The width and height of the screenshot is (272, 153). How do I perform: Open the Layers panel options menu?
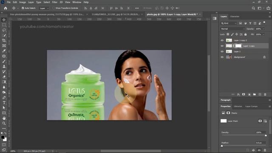270,17
